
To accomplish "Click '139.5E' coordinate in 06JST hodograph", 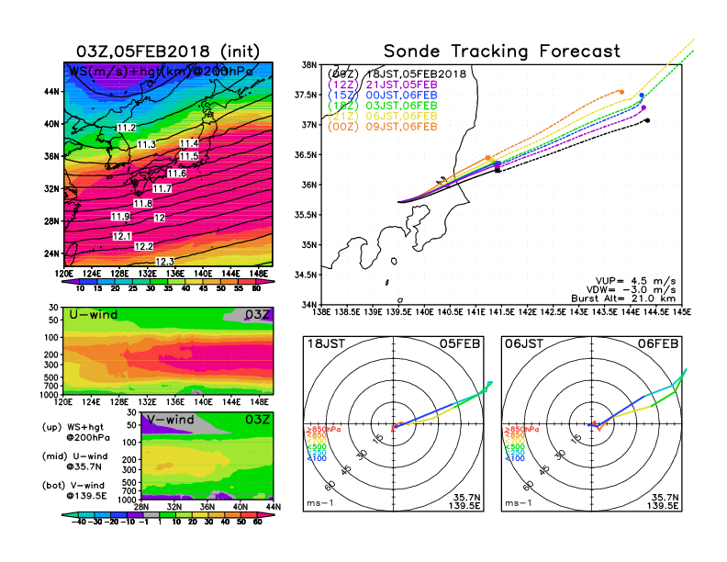I will (x=663, y=506).
